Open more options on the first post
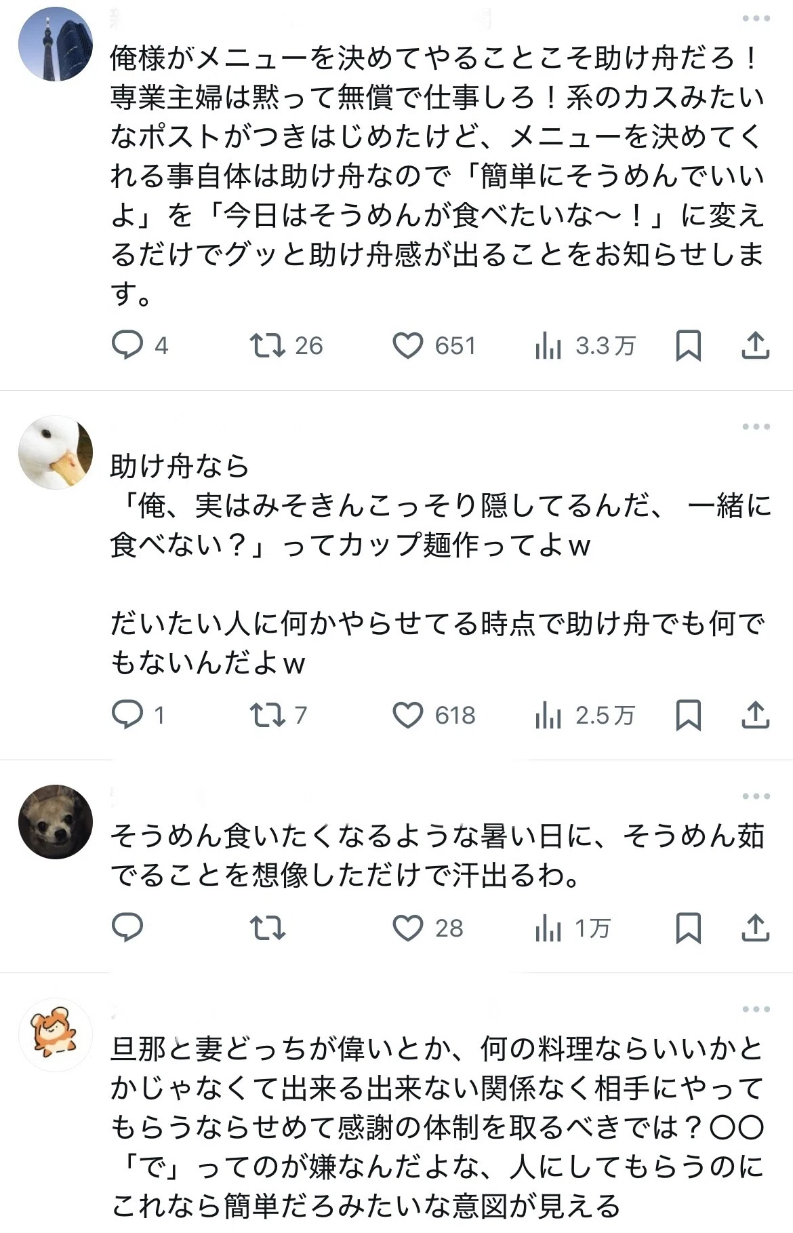The height and width of the screenshot is (1233, 793). [x=756, y=18]
